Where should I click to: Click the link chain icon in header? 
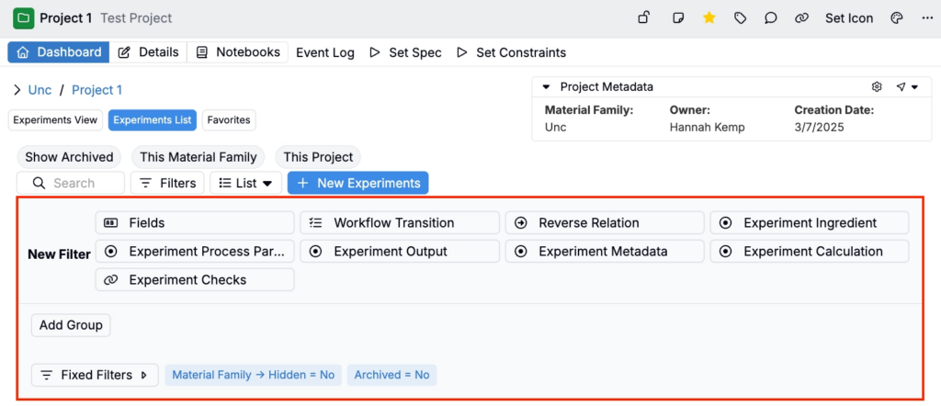pyautogui.click(x=801, y=17)
